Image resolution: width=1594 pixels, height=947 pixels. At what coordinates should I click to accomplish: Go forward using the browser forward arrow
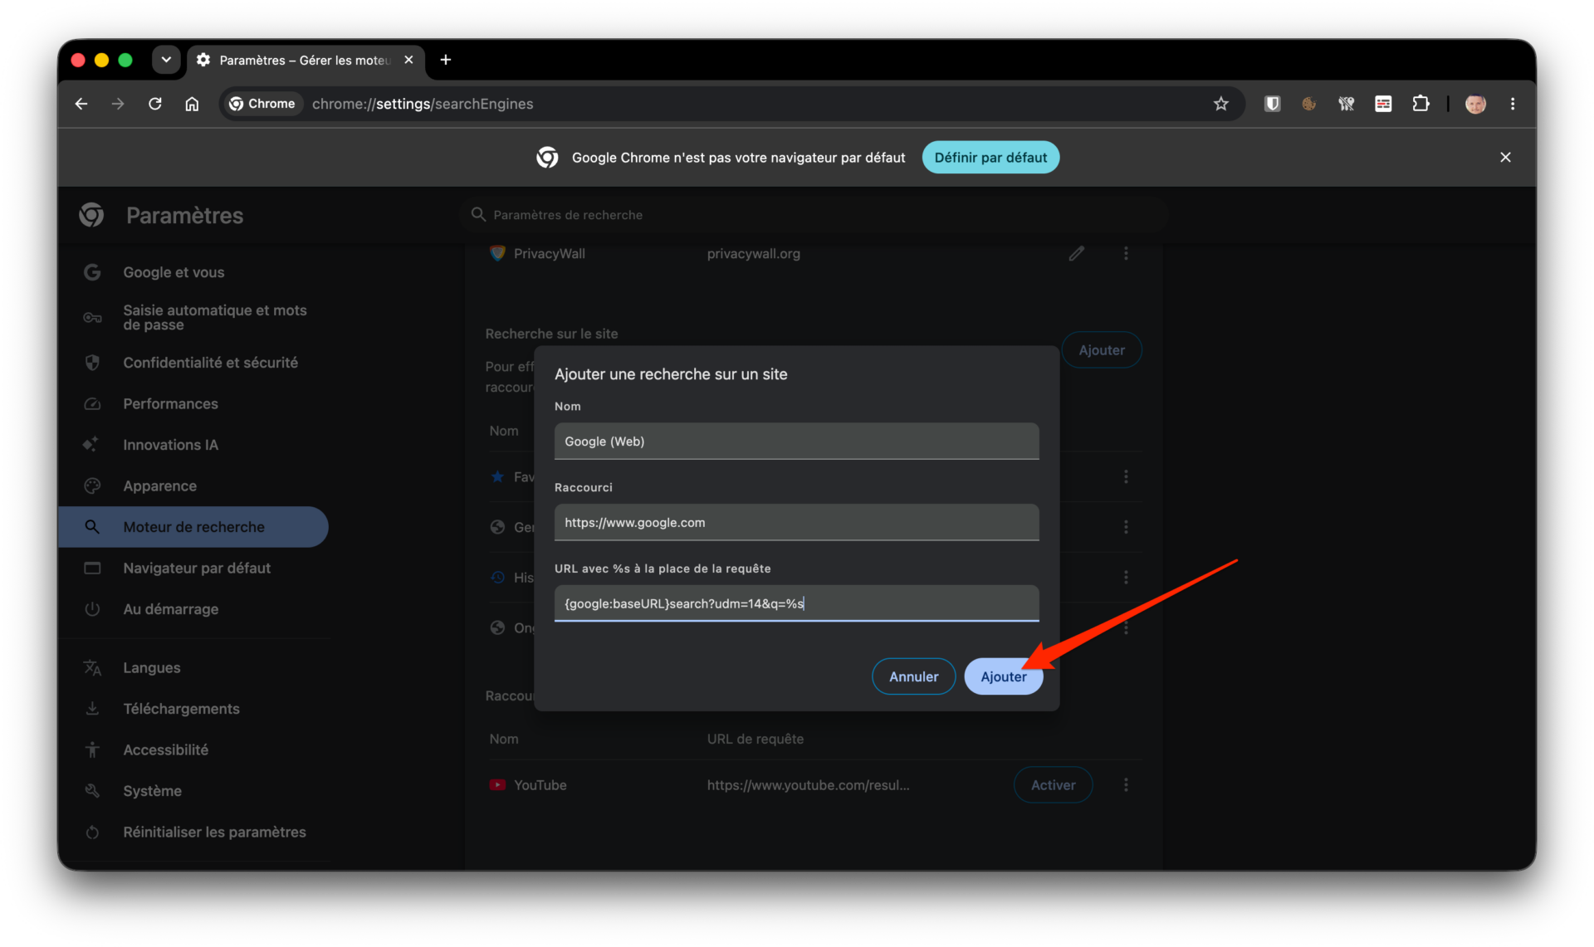pos(117,104)
